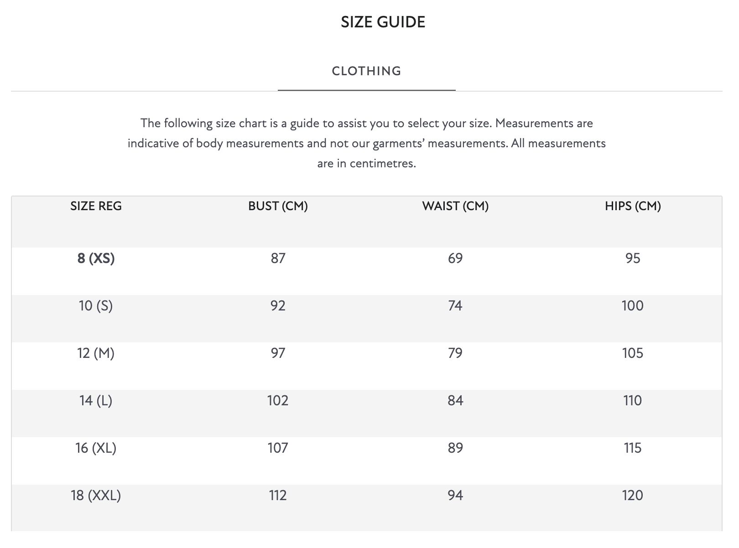Select the 10 (S) size row label
Screen dimensions: 739x548
click(x=96, y=306)
